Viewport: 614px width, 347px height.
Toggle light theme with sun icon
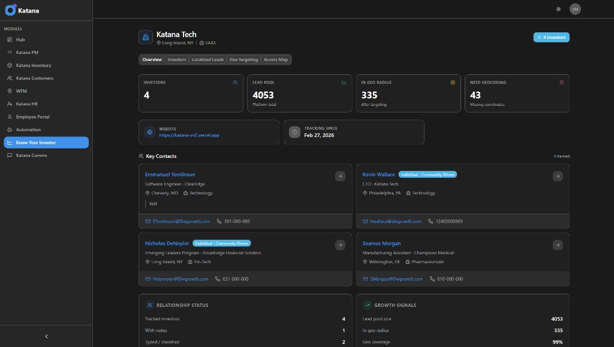(x=558, y=9)
